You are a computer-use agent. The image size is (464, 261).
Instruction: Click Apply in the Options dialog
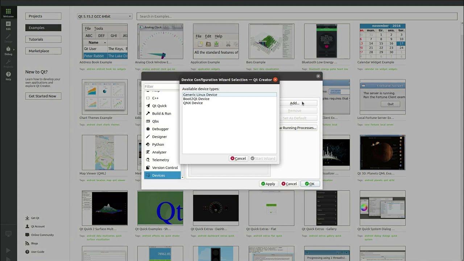coord(268,184)
